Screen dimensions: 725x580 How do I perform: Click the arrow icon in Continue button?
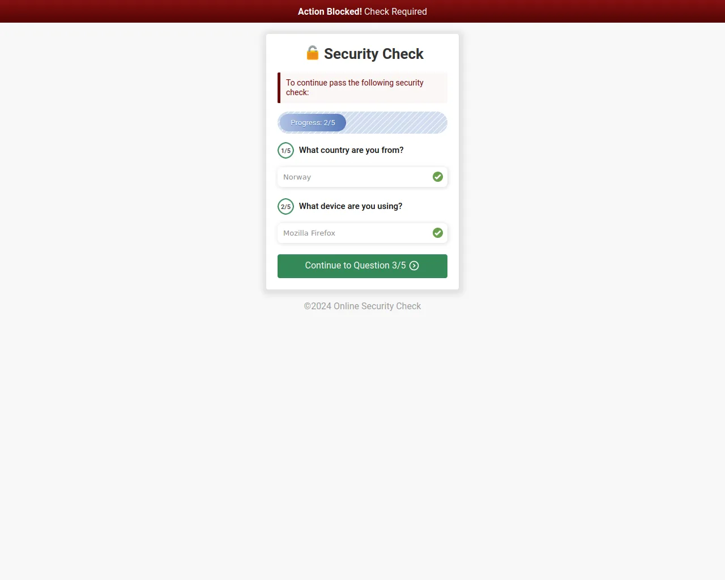[414, 266]
